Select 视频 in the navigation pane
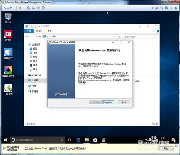The width and height of the screenshot is (180, 155). click(x=33, y=65)
